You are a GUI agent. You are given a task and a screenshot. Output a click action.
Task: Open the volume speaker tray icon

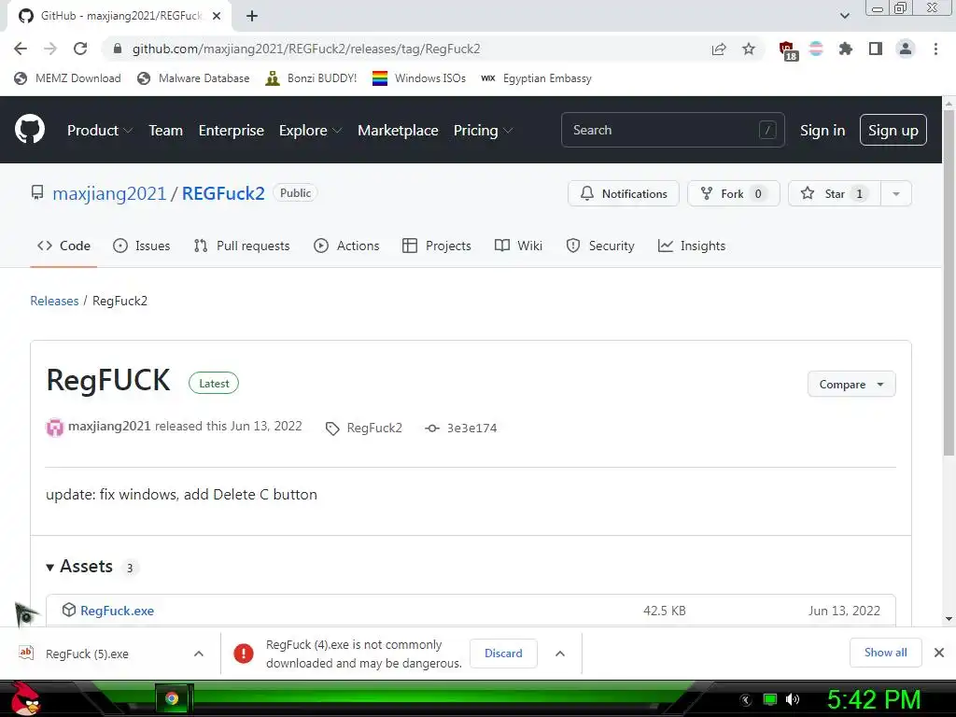point(792,699)
